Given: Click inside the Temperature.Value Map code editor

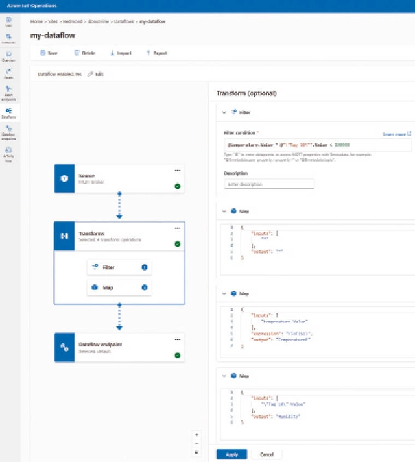Looking at the screenshot, I should pos(318,332).
